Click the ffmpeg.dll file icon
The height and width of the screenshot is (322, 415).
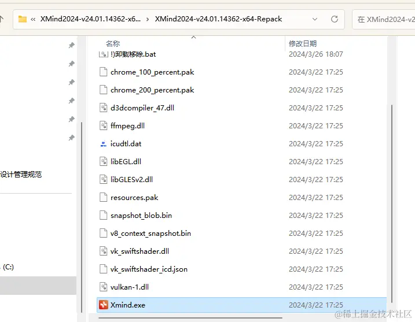103,126
